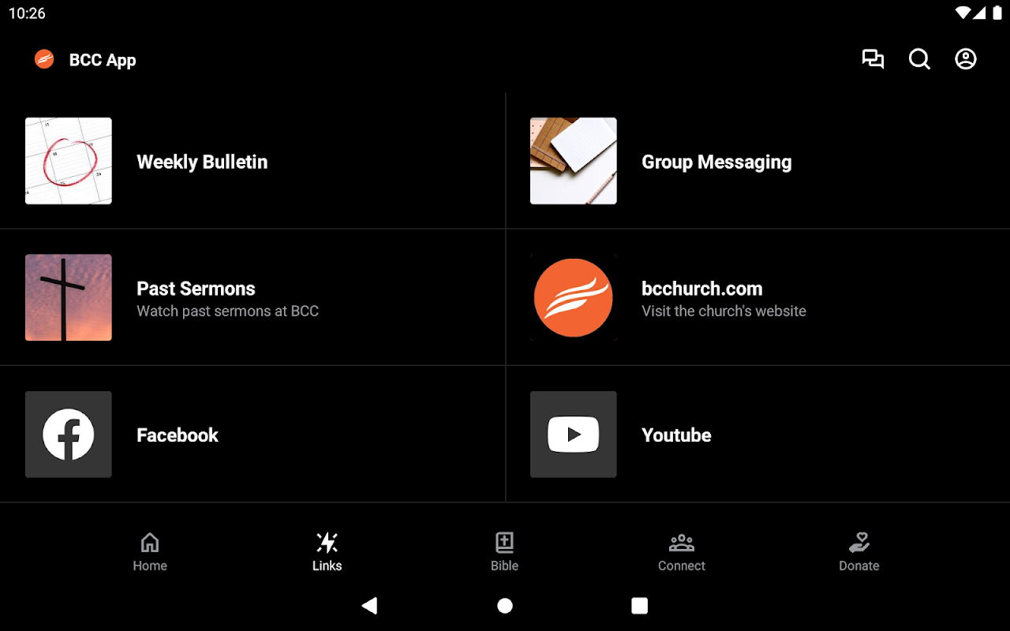Open the Donate tab

coord(859,552)
